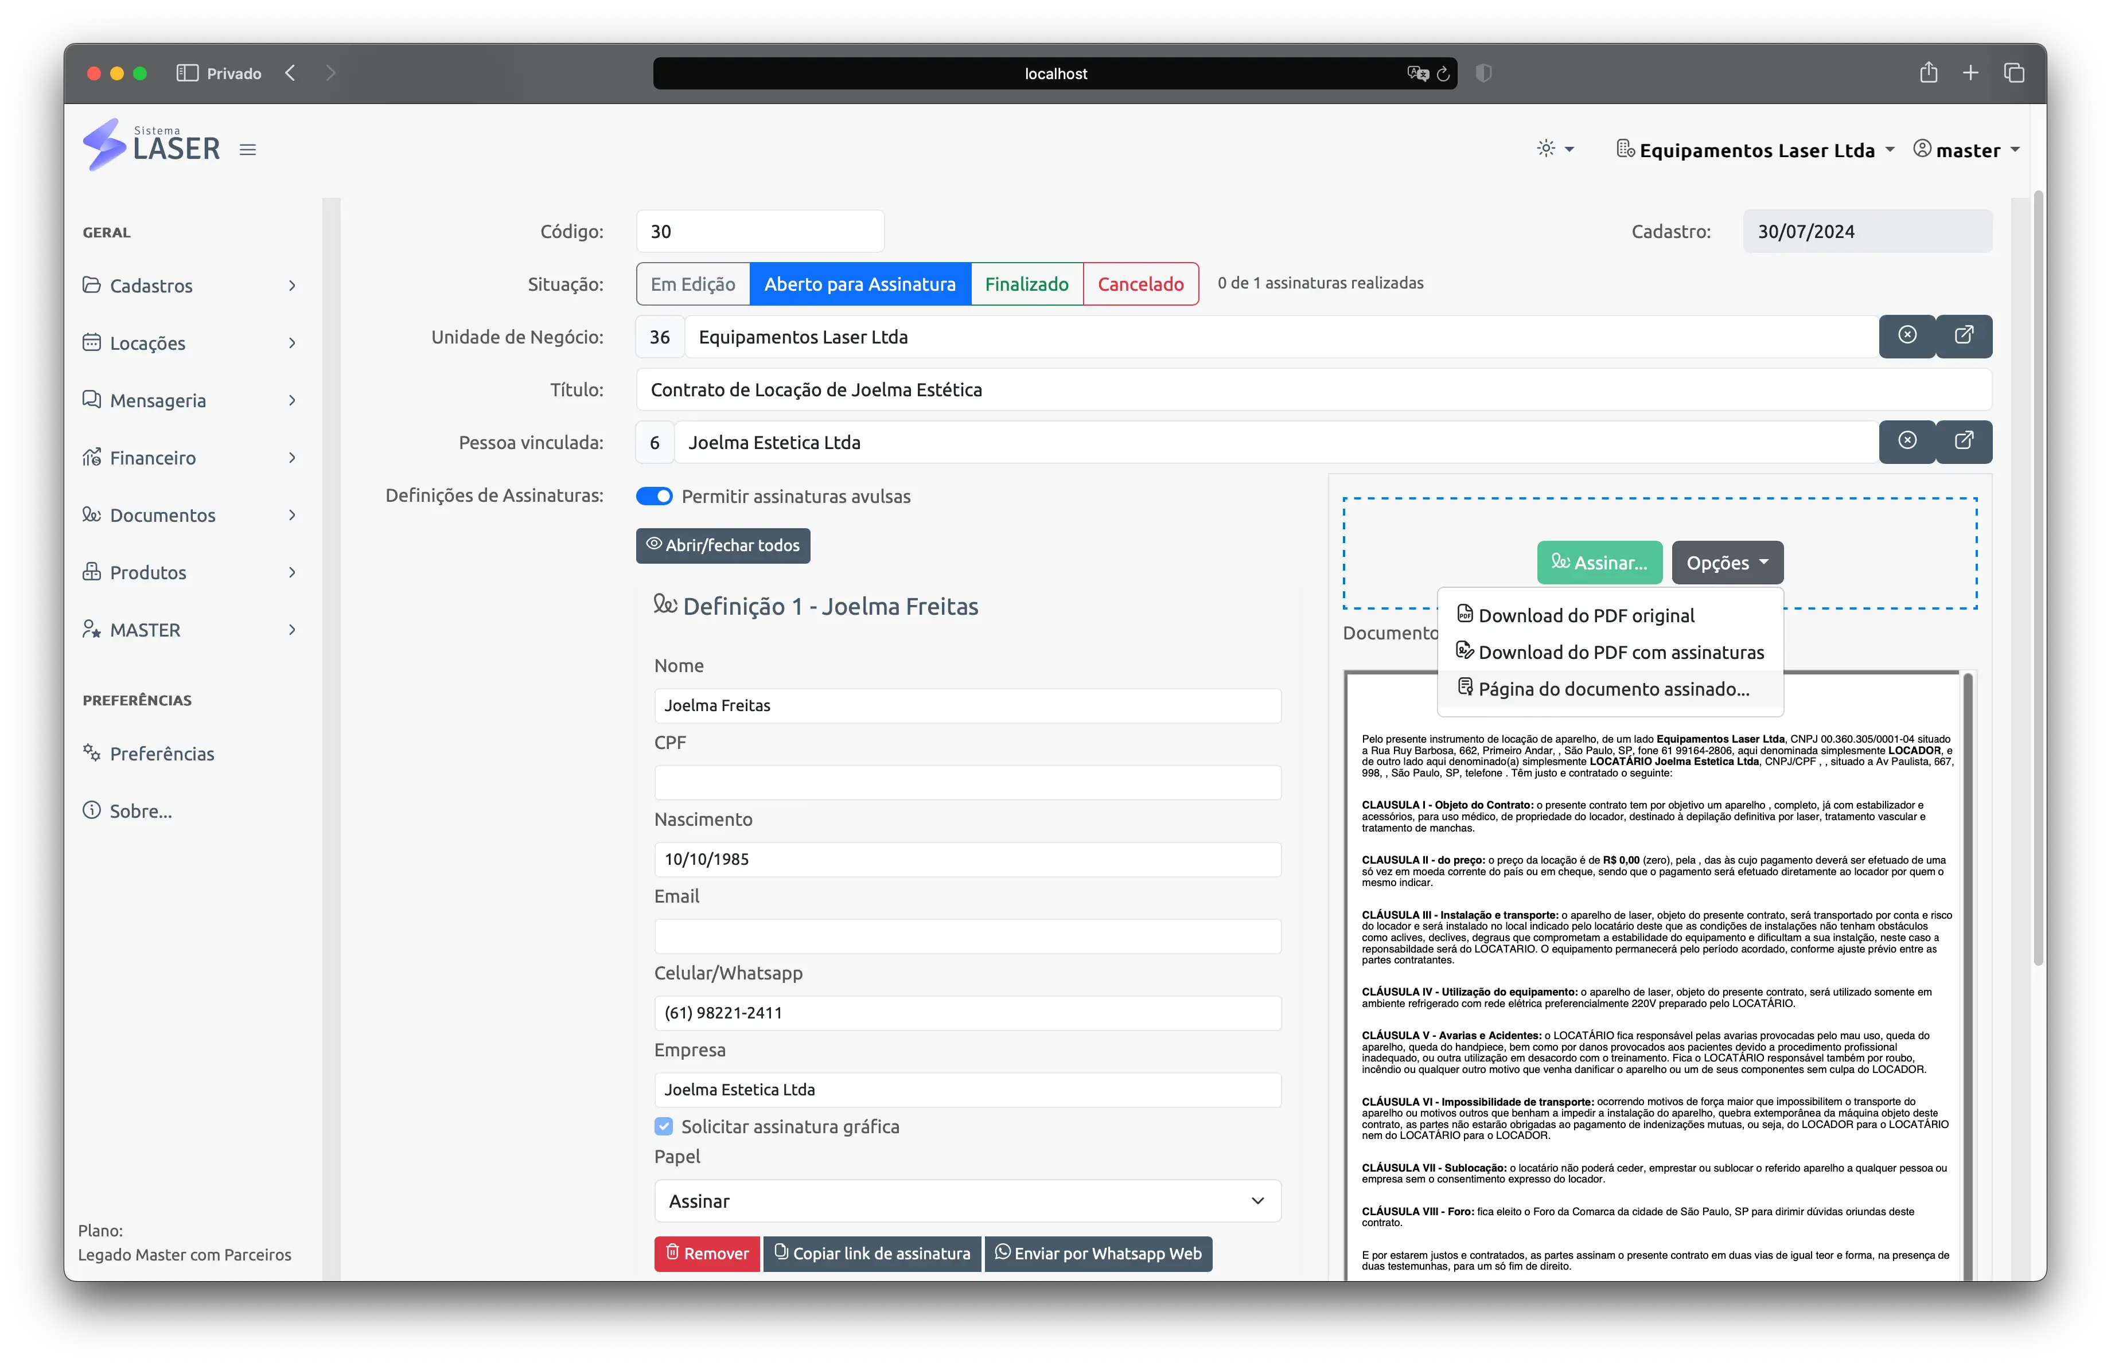The image size is (2111, 1366).
Task: Toggle Permitir assinaturas avulsas switch
Action: (655, 497)
